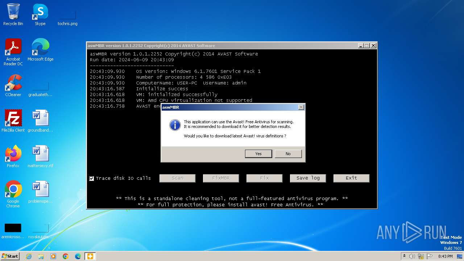Open the Recycle Bin icon

tap(13, 15)
